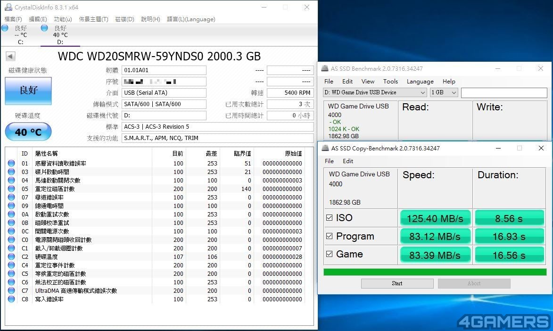This screenshot has height=331, width=553.
Task: Click the interface field USB (Serial ATA)
Action: pos(164,93)
